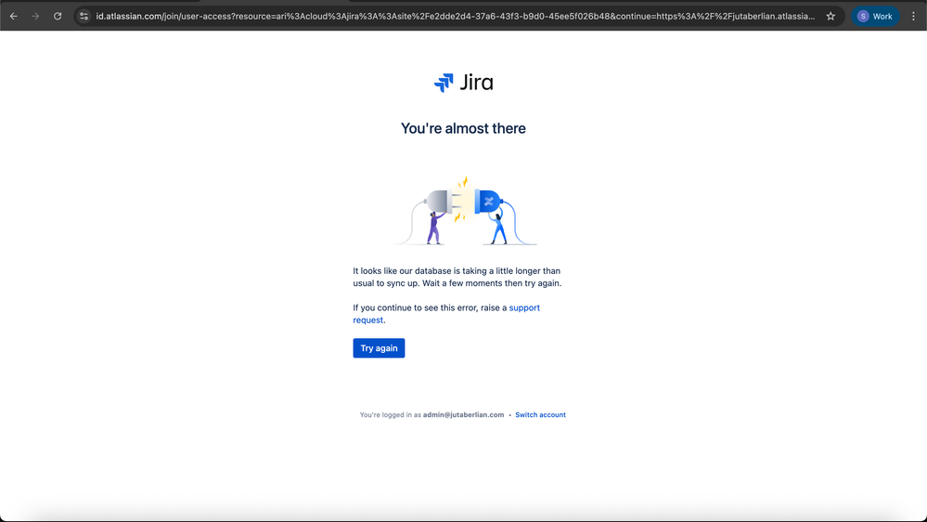Click the database sync message text
This screenshot has width=927, height=522.
457,277
